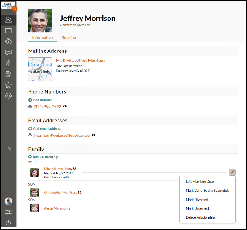Open the sliders preferences icon in sidebar
This screenshot has height=230, width=247.
tap(9, 212)
